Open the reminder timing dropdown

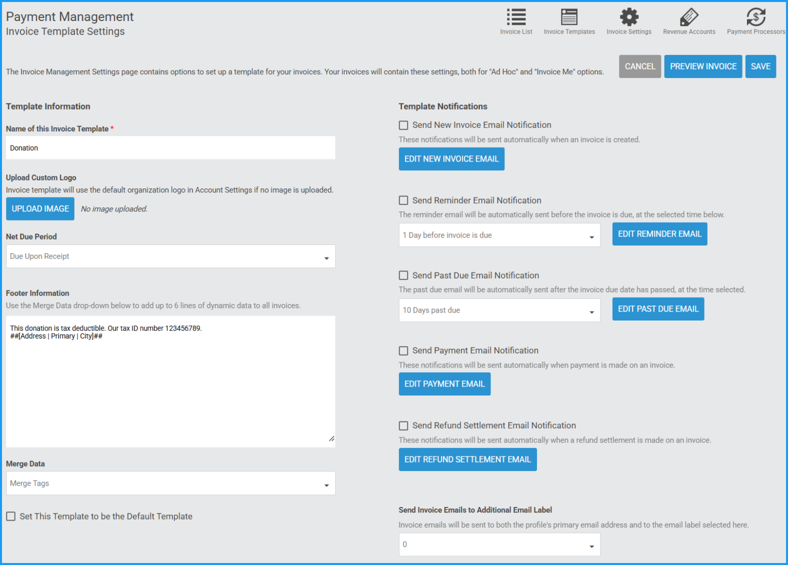pos(499,235)
